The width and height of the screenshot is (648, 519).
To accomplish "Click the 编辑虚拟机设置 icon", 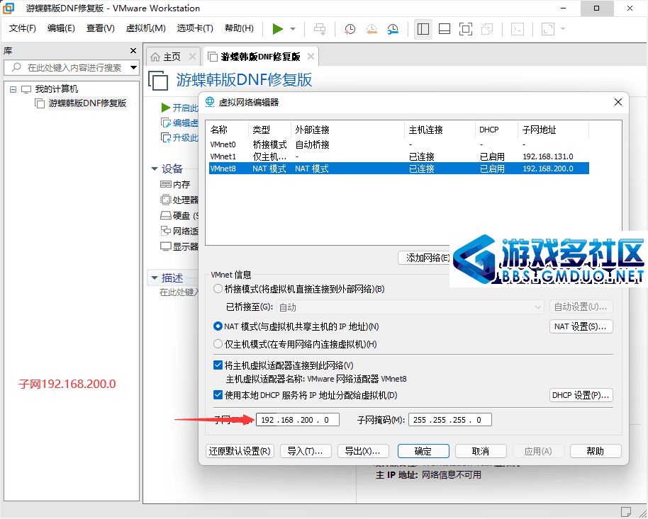I will (166, 122).
